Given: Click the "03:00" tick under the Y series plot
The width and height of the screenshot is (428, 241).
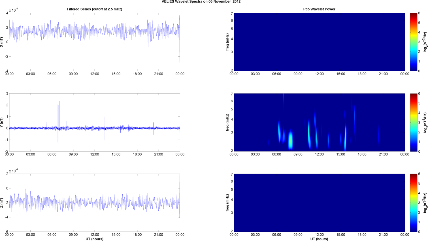Looking at the screenshot, I should (x=30, y=154).
